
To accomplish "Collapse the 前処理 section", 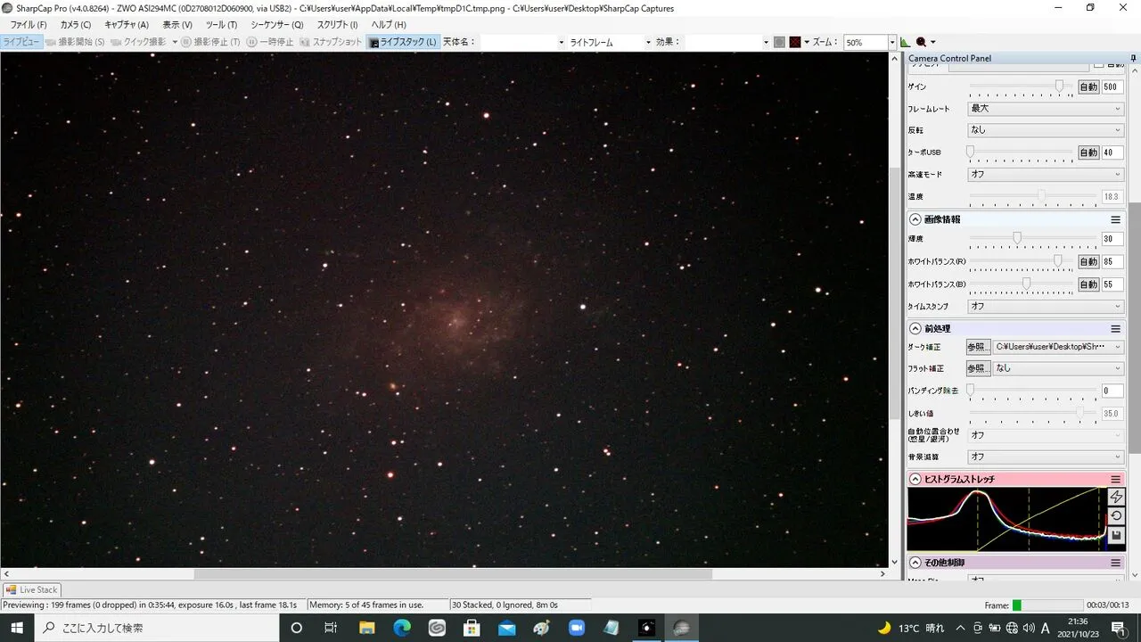I will coord(915,329).
